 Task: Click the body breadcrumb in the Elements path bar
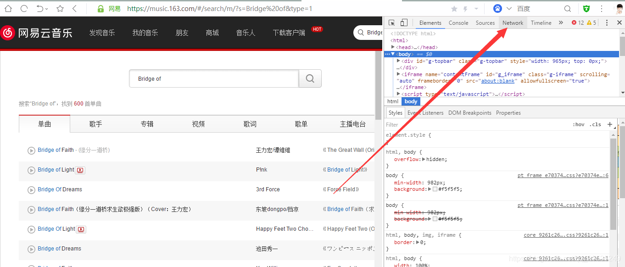point(411,101)
